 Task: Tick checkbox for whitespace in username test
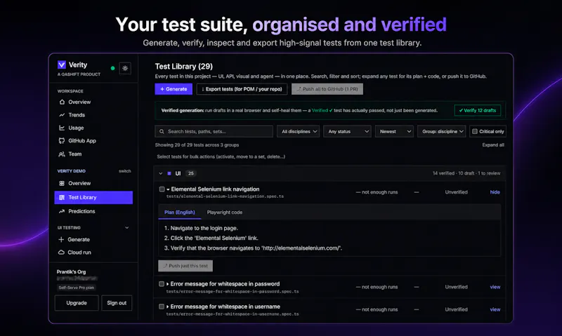point(162,307)
